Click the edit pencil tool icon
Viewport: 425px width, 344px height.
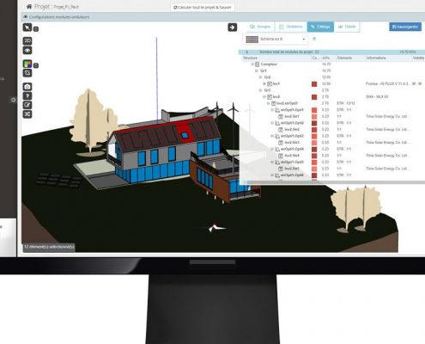27,105
